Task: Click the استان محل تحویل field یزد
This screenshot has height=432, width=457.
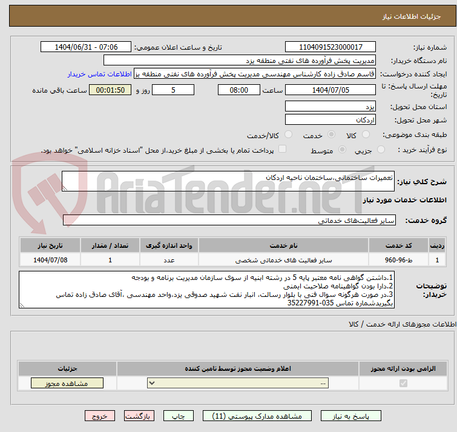Action: 330,107
